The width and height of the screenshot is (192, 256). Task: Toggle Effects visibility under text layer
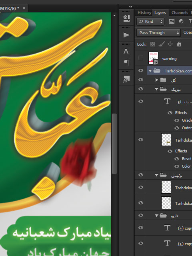coord(170,113)
